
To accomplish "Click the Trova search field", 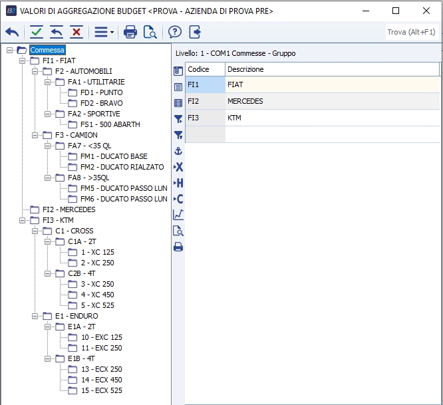I will pyautogui.click(x=412, y=32).
